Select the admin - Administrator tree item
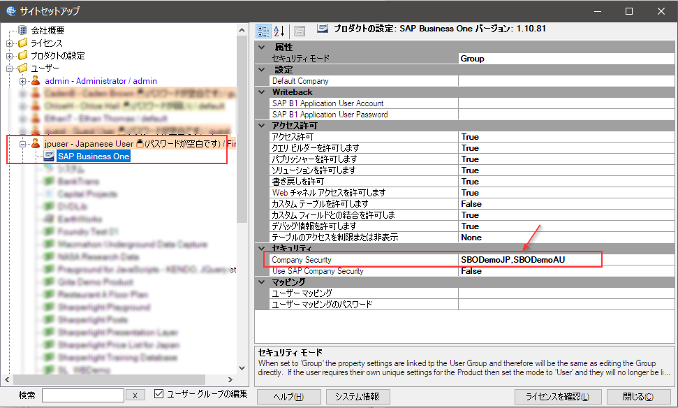The image size is (678, 408). coord(101,81)
